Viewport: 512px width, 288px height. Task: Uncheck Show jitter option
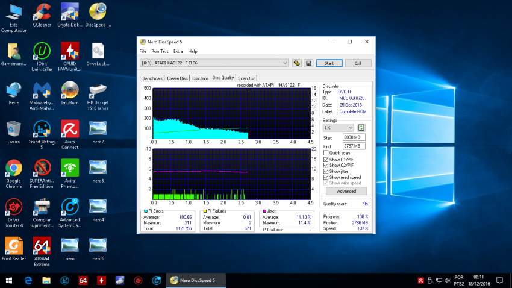coord(326,171)
